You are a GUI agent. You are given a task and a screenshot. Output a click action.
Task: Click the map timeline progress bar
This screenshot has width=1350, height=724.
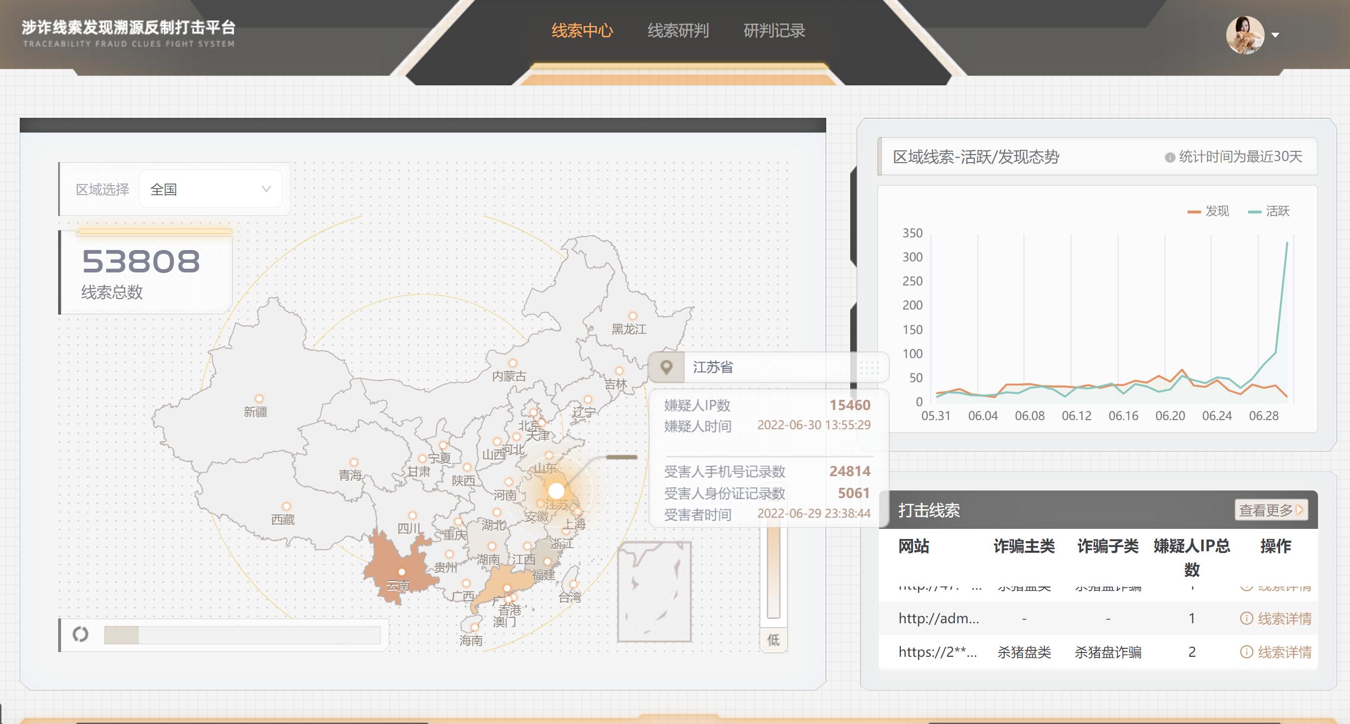pos(242,635)
